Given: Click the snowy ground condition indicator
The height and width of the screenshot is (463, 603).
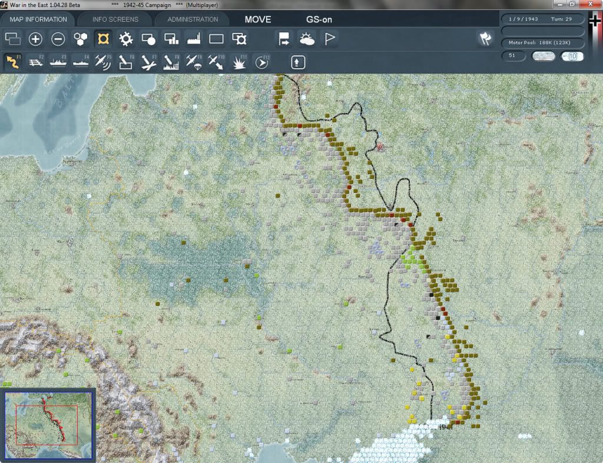Looking at the screenshot, I should 543,56.
